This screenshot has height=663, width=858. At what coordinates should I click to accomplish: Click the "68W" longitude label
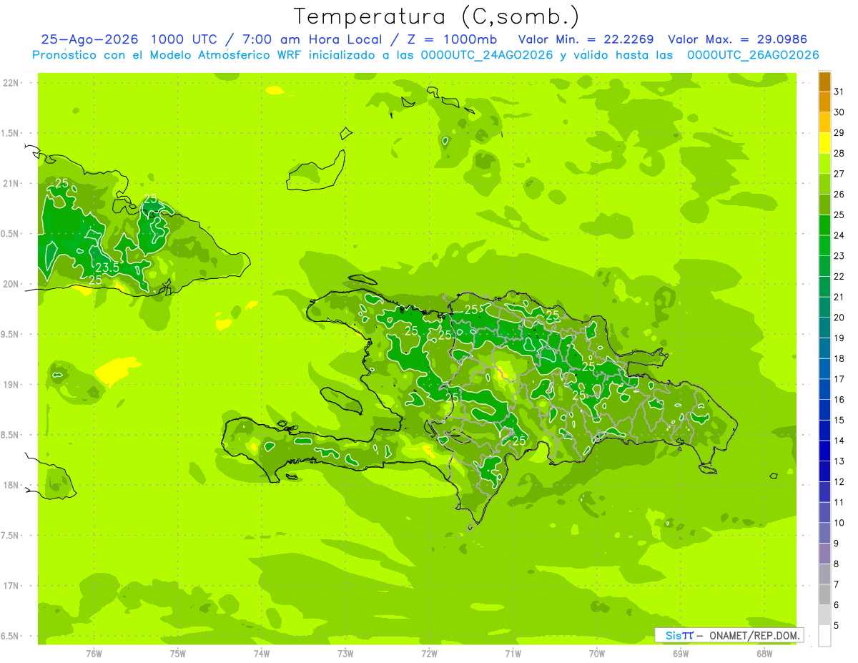[764, 653]
